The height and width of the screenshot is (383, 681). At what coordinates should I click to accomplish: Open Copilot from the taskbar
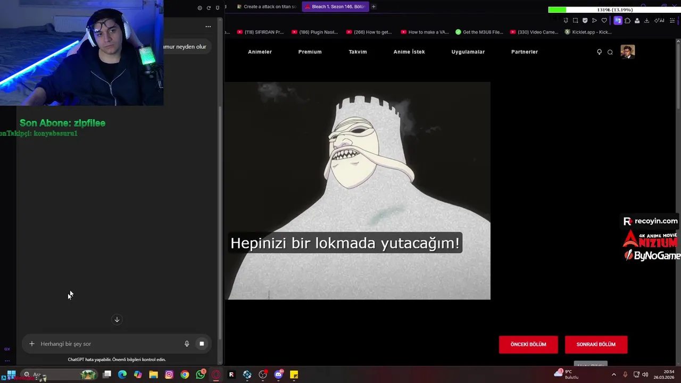point(138,374)
